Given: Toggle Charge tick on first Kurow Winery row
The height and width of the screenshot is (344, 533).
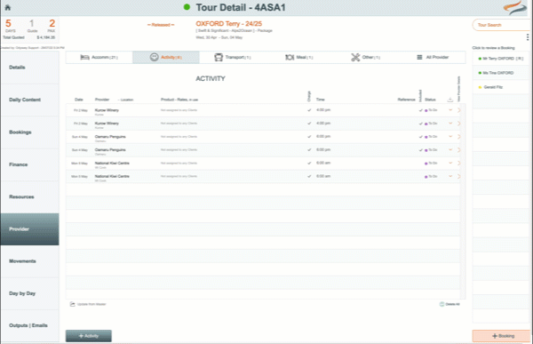Looking at the screenshot, I should click(309, 110).
